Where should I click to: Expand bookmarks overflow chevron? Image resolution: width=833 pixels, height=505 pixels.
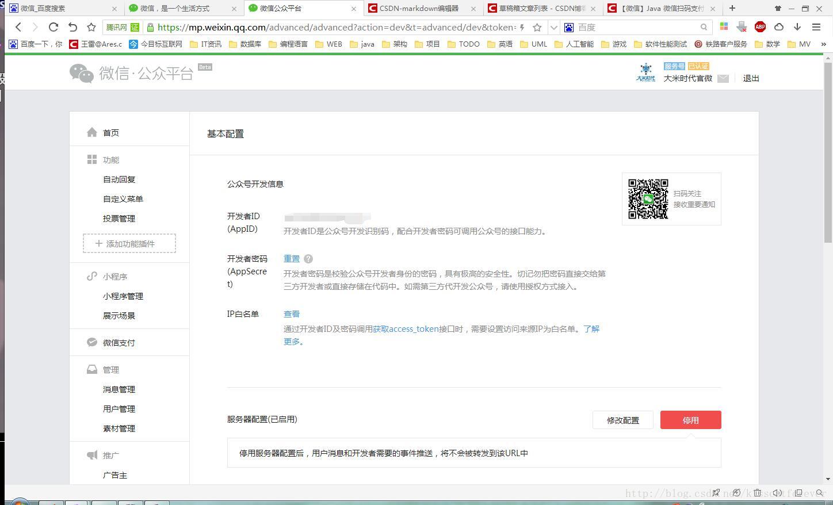[x=823, y=44]
